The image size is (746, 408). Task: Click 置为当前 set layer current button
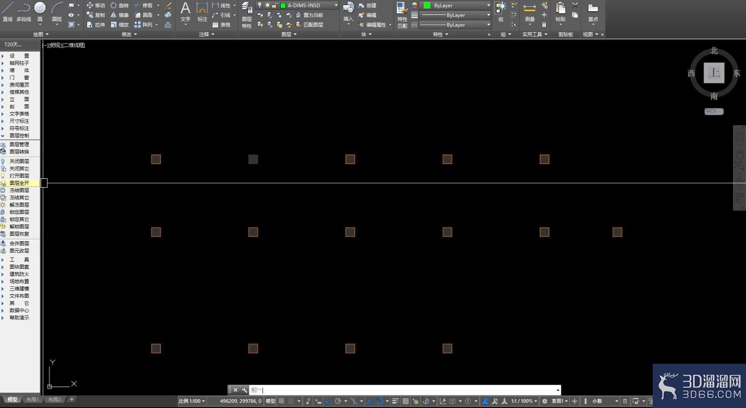coord(310,15)
